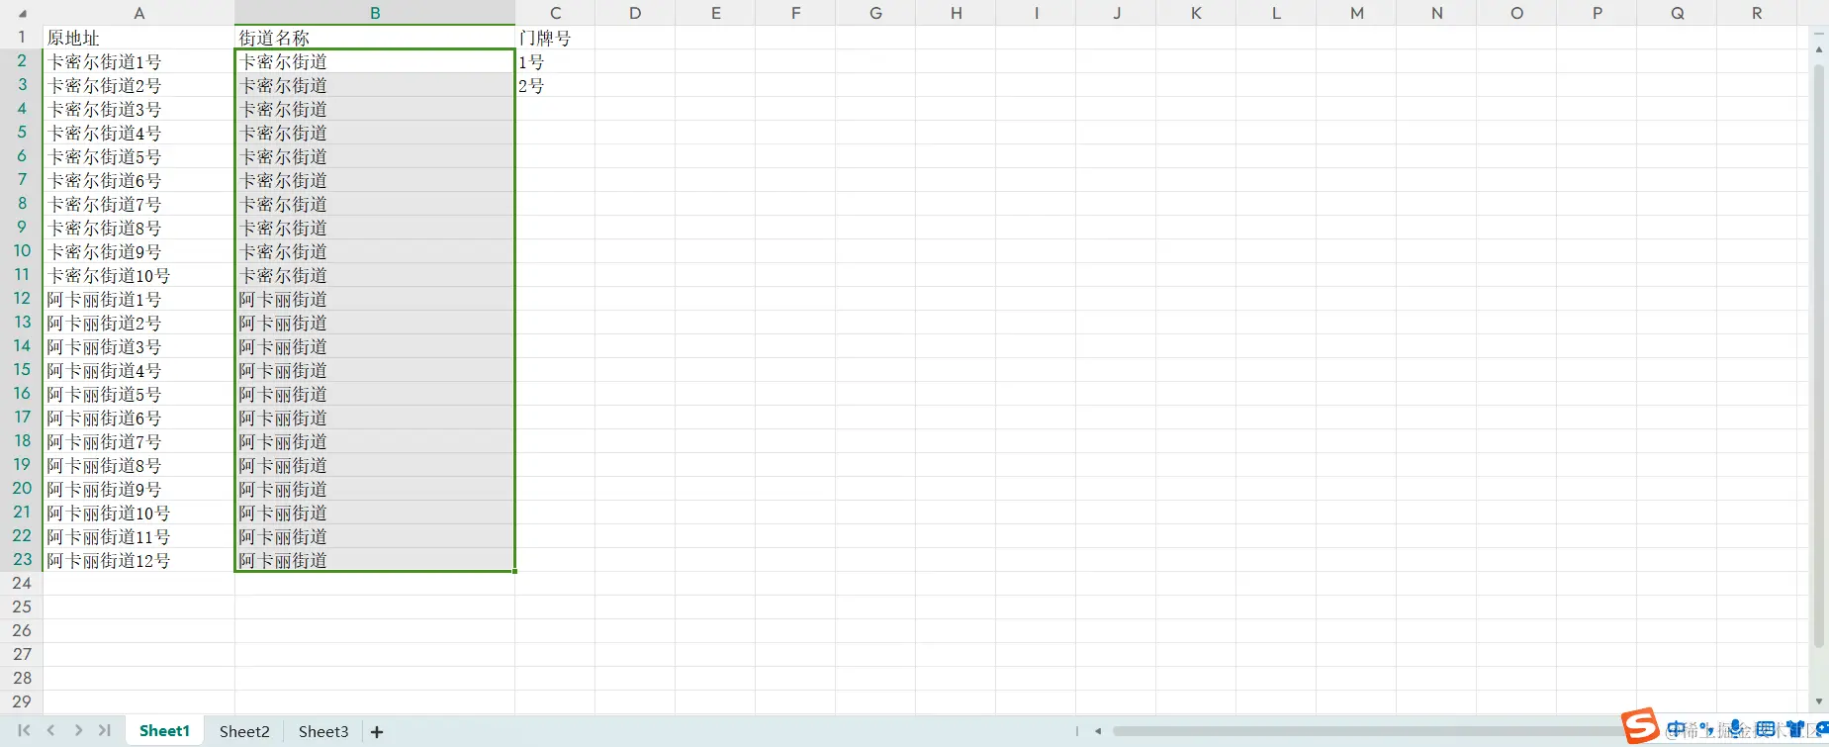Go to the previous sheet tab arrow
Image resolution: width=1829 pixels, height=747 pixels.
coord(50,731)
